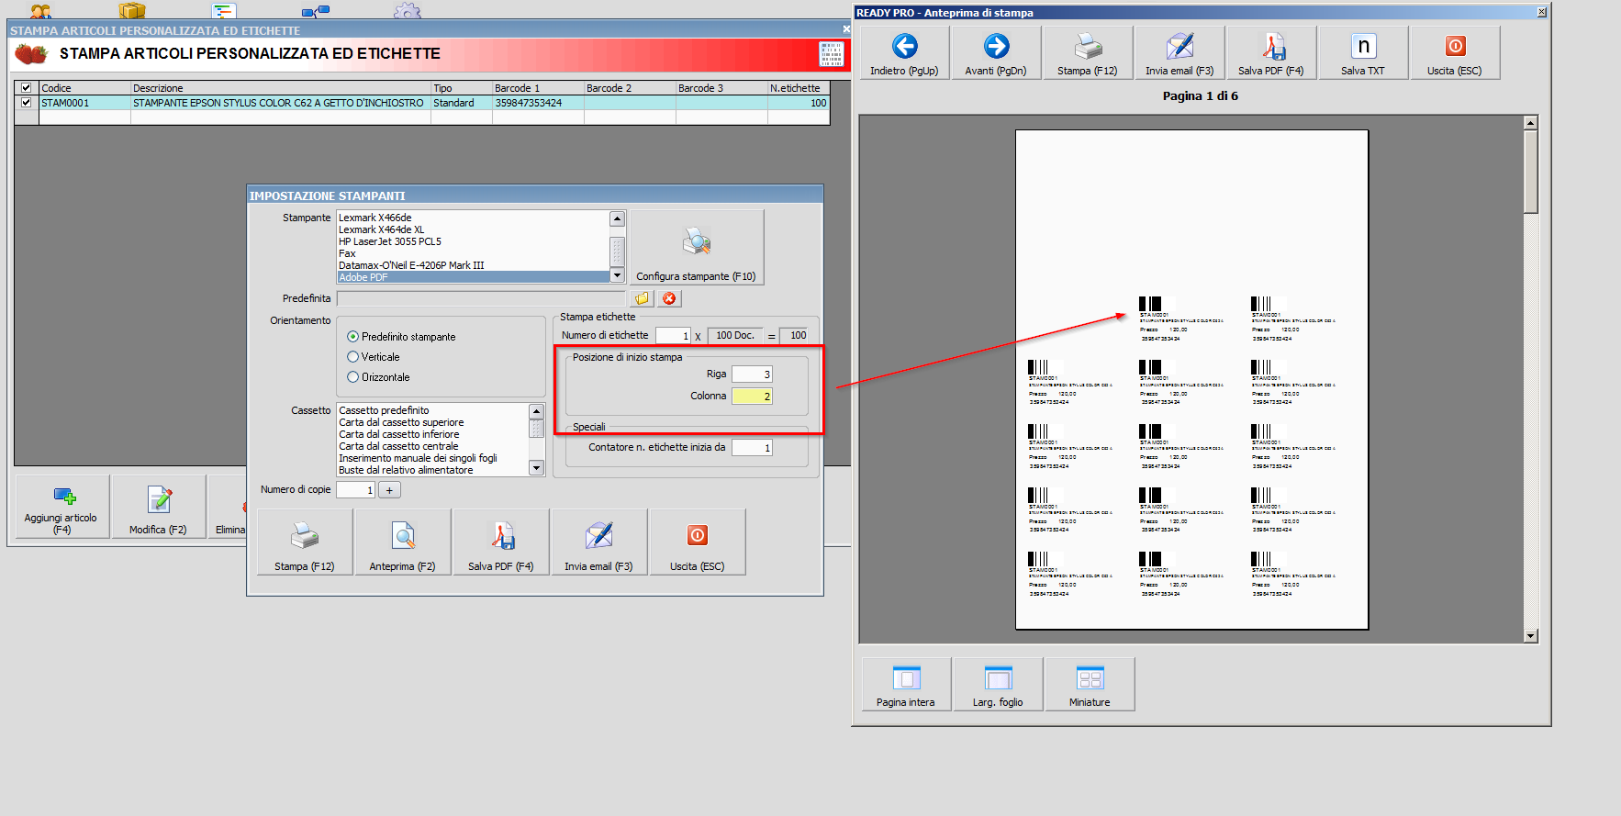1621x816 pixels.
Task: Toggle the header select-all checkbox in the articles table
Action: point(27,88)
